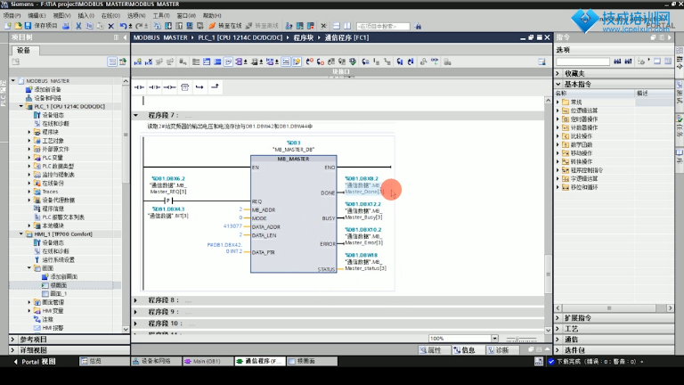Click the Split editor vertically icon

point(347,26)
